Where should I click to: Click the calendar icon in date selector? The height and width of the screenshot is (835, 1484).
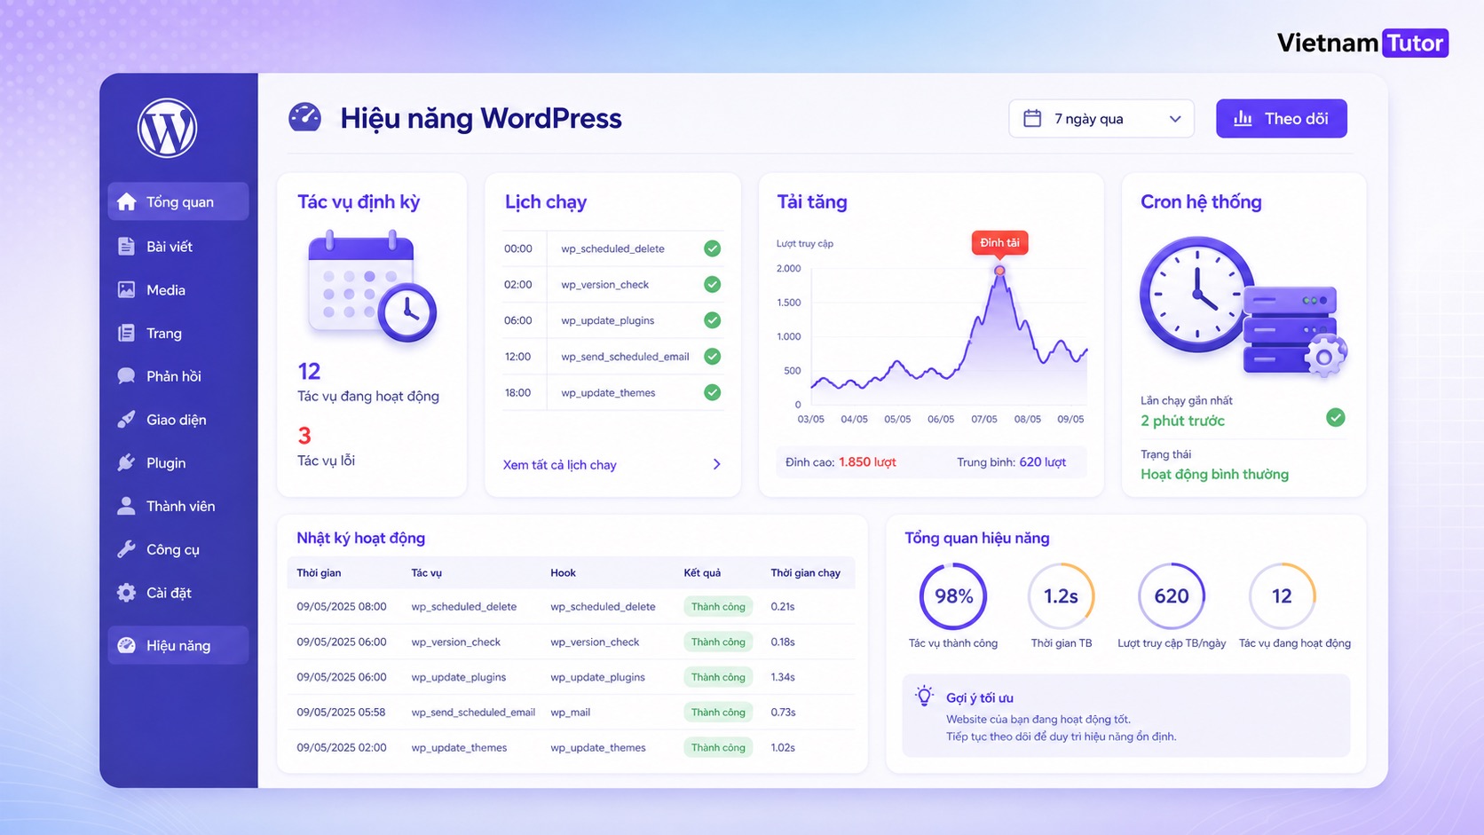click(1032, 118)
